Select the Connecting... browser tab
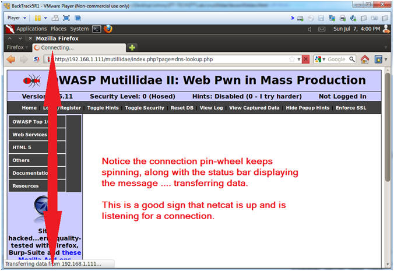The width and height of the screenshot is (394, 271). (79, 47)
